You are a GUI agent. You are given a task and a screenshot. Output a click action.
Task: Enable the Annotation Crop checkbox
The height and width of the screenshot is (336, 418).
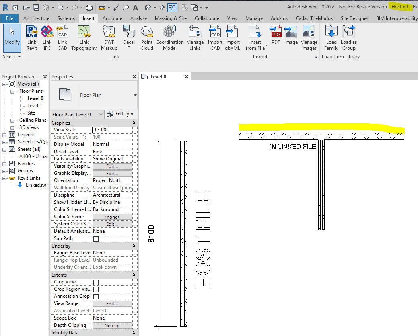(x=96, y=297)
